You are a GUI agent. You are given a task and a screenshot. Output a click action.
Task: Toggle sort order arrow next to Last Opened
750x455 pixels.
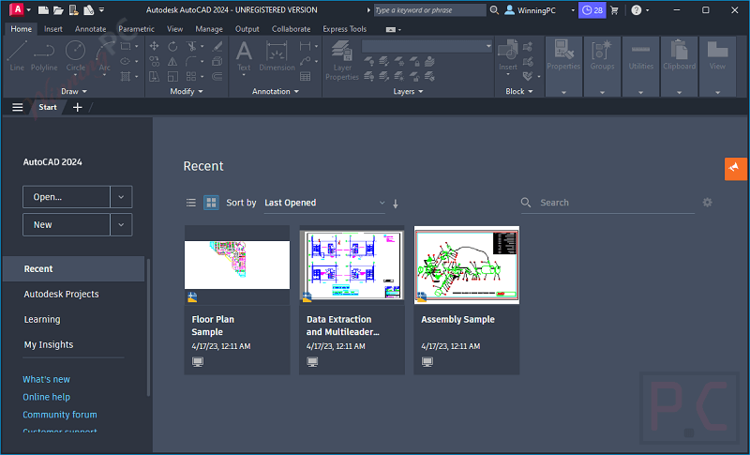[396, 204]
